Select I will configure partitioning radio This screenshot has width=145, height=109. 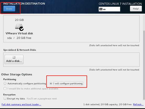click(51, 83)
